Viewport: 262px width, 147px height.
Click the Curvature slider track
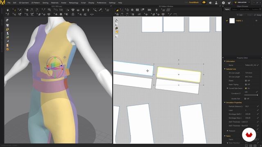click(251, 95)
